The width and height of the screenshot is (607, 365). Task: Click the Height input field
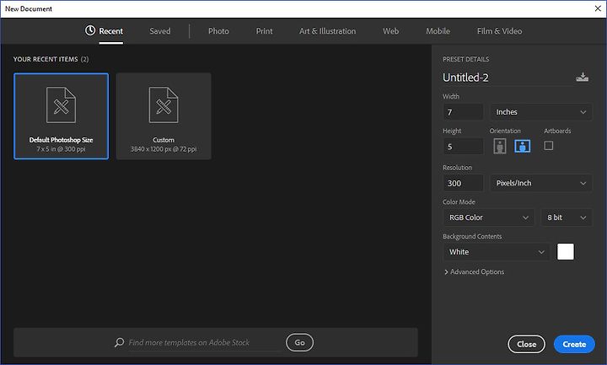[463, 147]
